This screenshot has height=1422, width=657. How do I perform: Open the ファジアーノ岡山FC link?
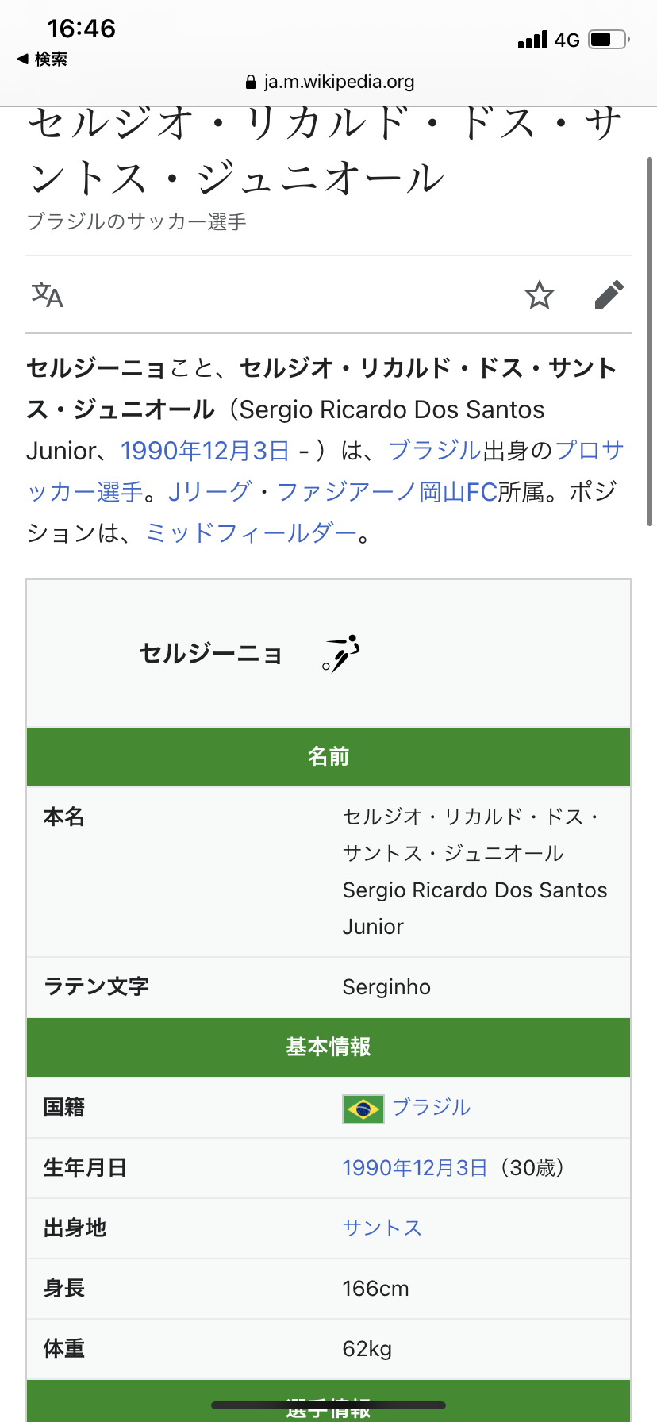tap(387, 492)
